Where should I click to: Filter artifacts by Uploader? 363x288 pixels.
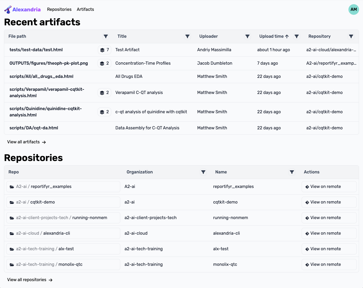point(247,36)
